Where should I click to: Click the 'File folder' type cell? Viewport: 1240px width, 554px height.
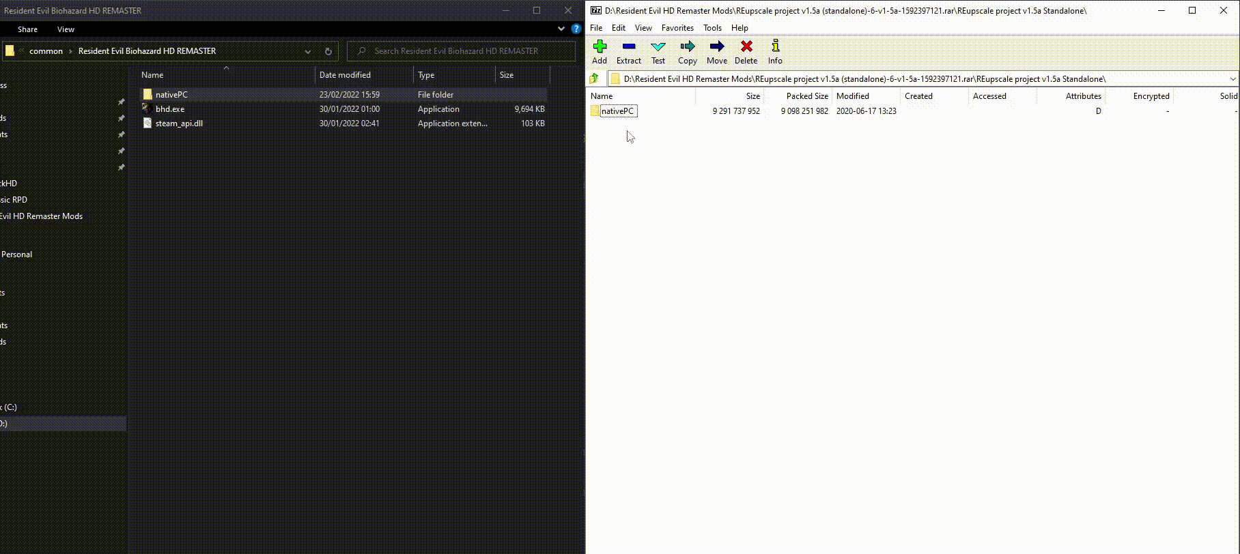click(436, 95)
